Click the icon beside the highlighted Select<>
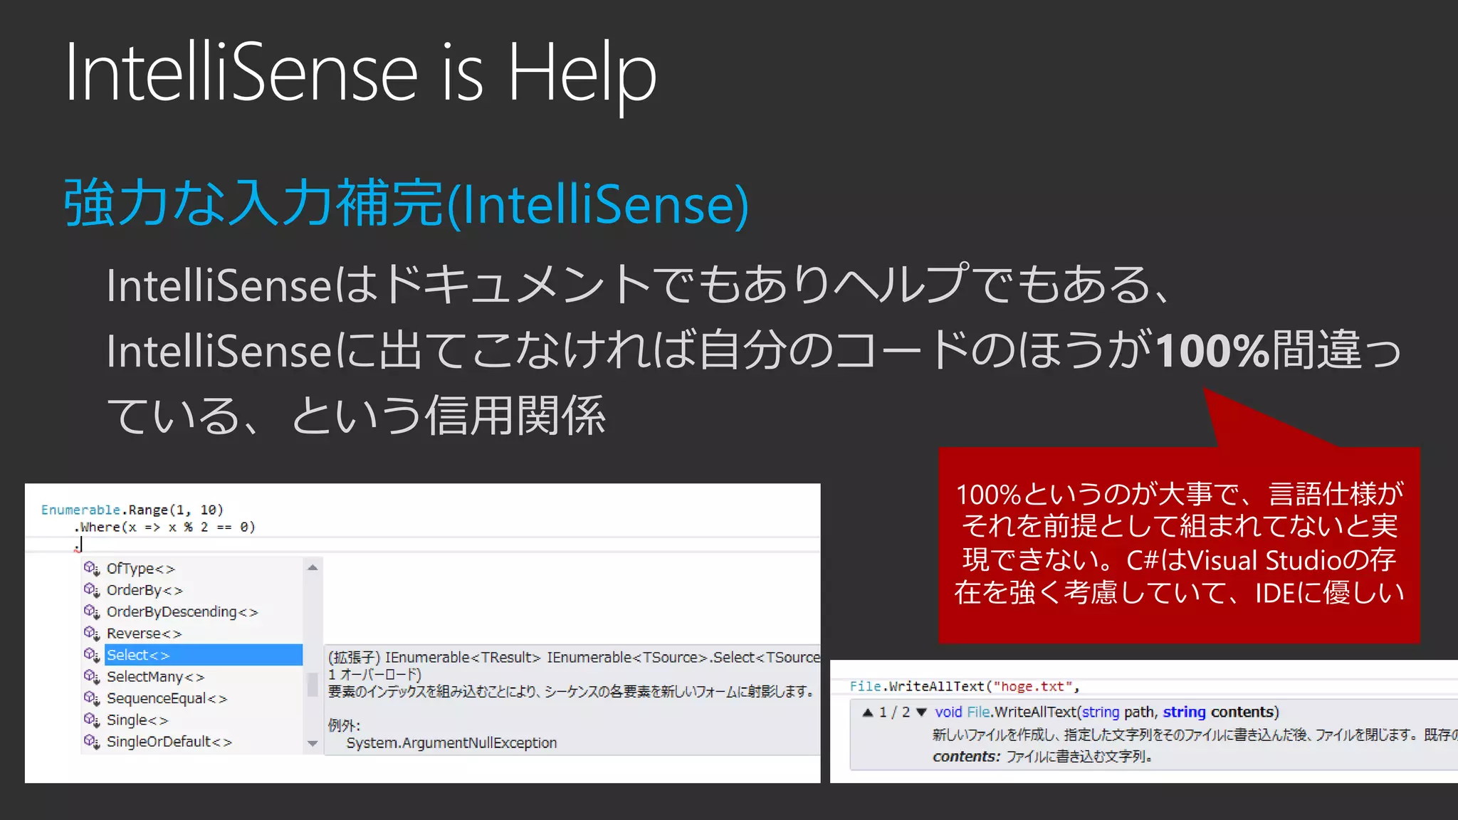This screenshot has height=820, width=1458. [x=92, y=655]
